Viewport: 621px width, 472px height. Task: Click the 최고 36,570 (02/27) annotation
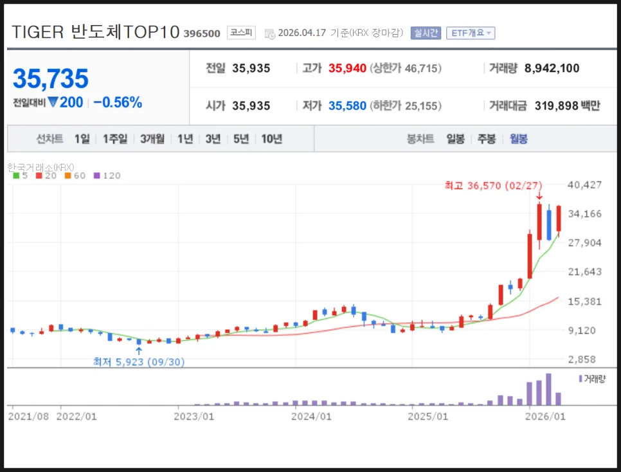click(x=493, y=185)
